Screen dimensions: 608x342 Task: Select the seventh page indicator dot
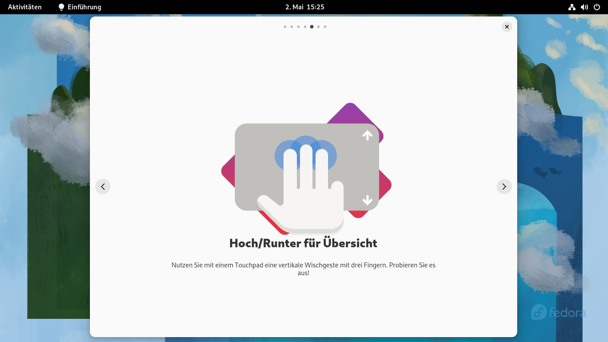(x=325, y=27)
